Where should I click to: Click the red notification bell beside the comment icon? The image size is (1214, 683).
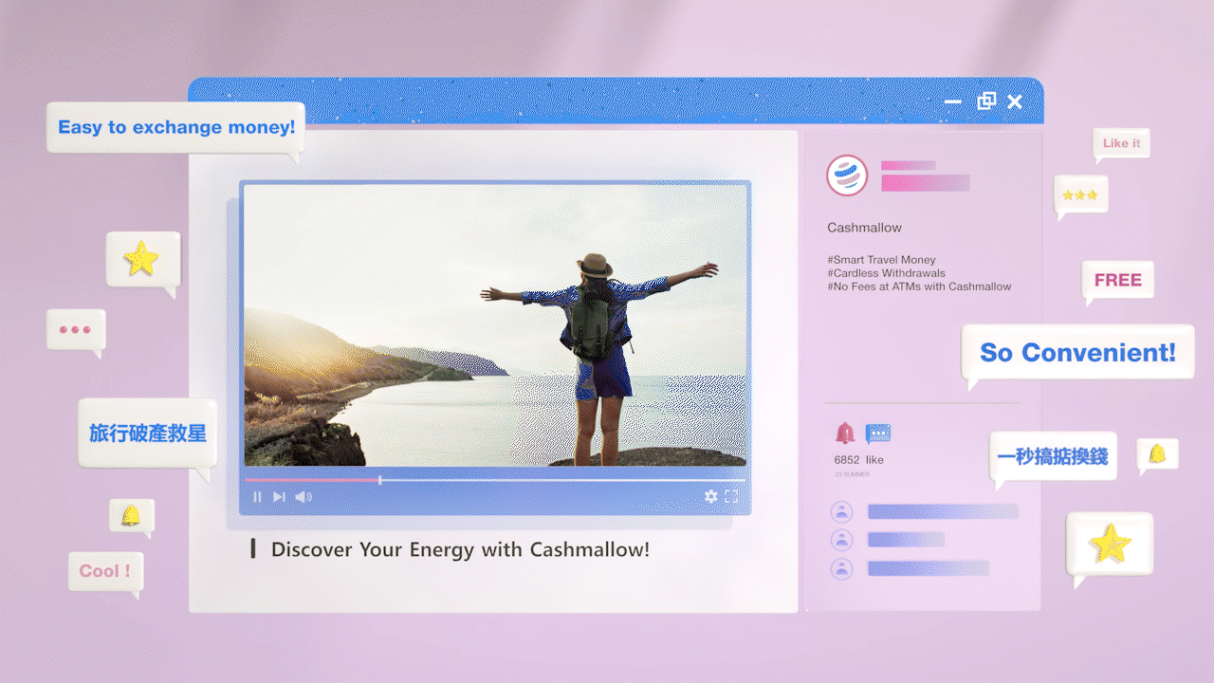click(845, 433)
